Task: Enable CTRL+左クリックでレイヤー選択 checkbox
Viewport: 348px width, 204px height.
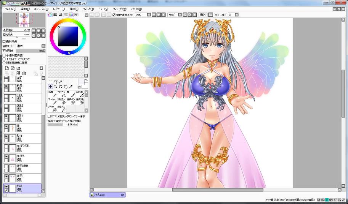Action: [x=50, y=116]
